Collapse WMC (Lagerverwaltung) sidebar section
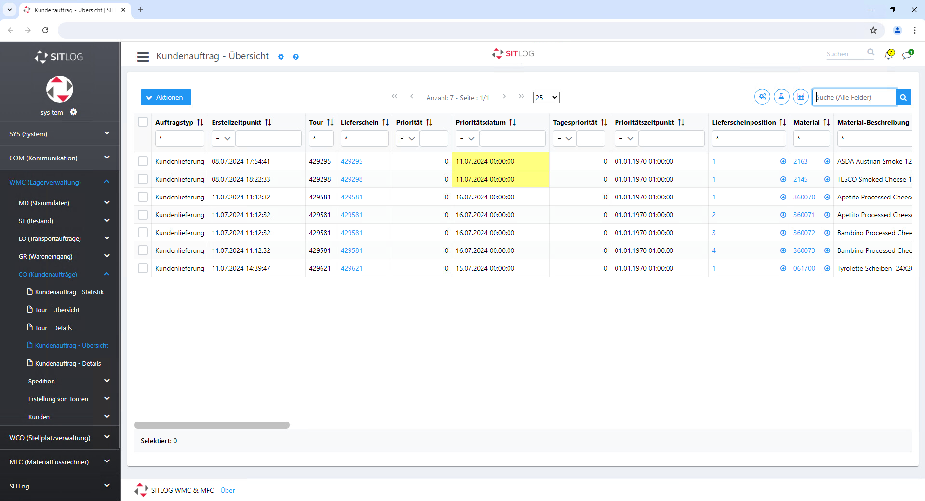The height and width of the screenshot is (501, 925). click(60, 182)
